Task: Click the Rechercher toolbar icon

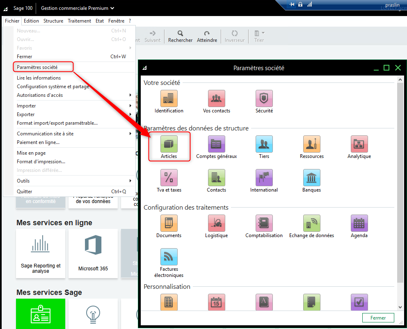Action: tap(180, 37)
